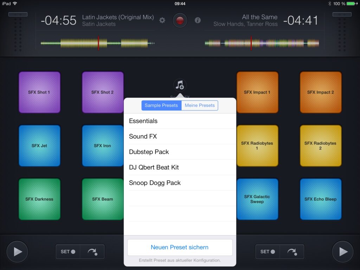The image size is (360, 270).
Task: Trigger the purple SFX Shot 1 pad
Action: pyautogui.click(x=39, y=92)
